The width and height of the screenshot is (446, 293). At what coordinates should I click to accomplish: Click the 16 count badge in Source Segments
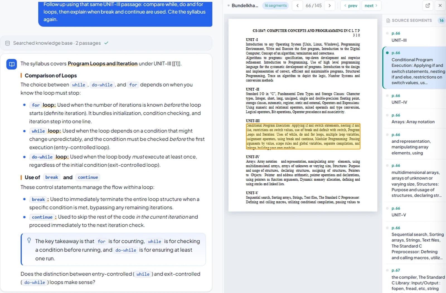tap(441, 20)
